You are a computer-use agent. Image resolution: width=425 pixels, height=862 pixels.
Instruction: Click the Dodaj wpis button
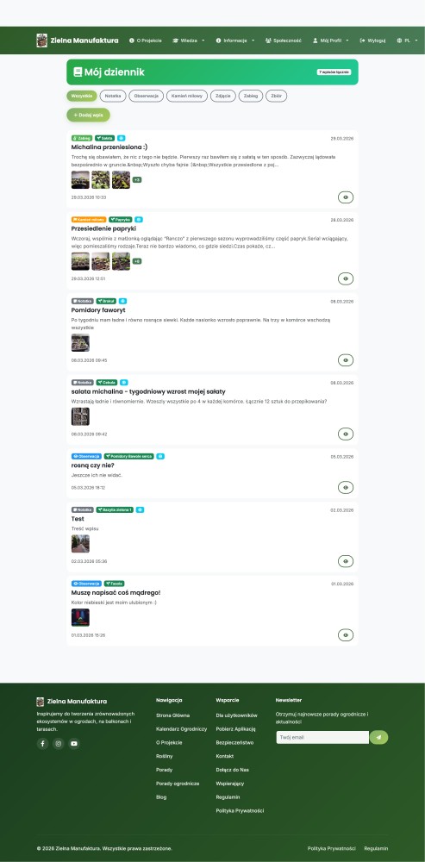[89, 115]
